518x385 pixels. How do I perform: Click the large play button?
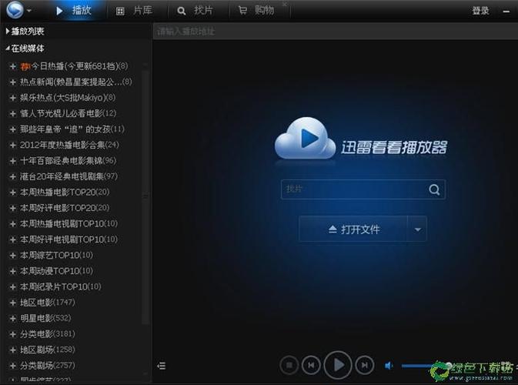338,365
